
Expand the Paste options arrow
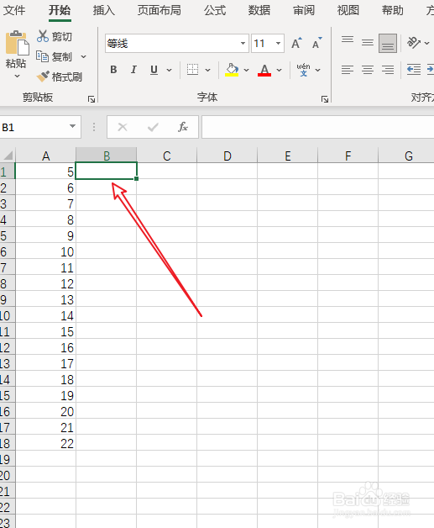click(17, 77)
